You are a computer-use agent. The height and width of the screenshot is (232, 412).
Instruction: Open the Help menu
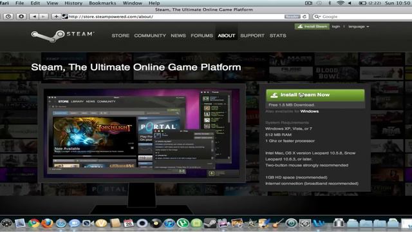click(154, 3)
